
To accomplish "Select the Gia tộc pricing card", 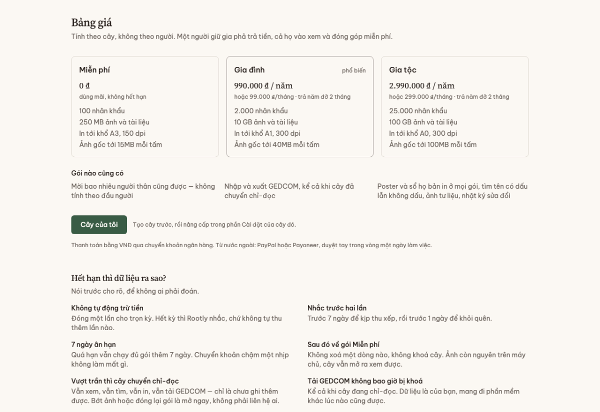I will coord(454,107).
